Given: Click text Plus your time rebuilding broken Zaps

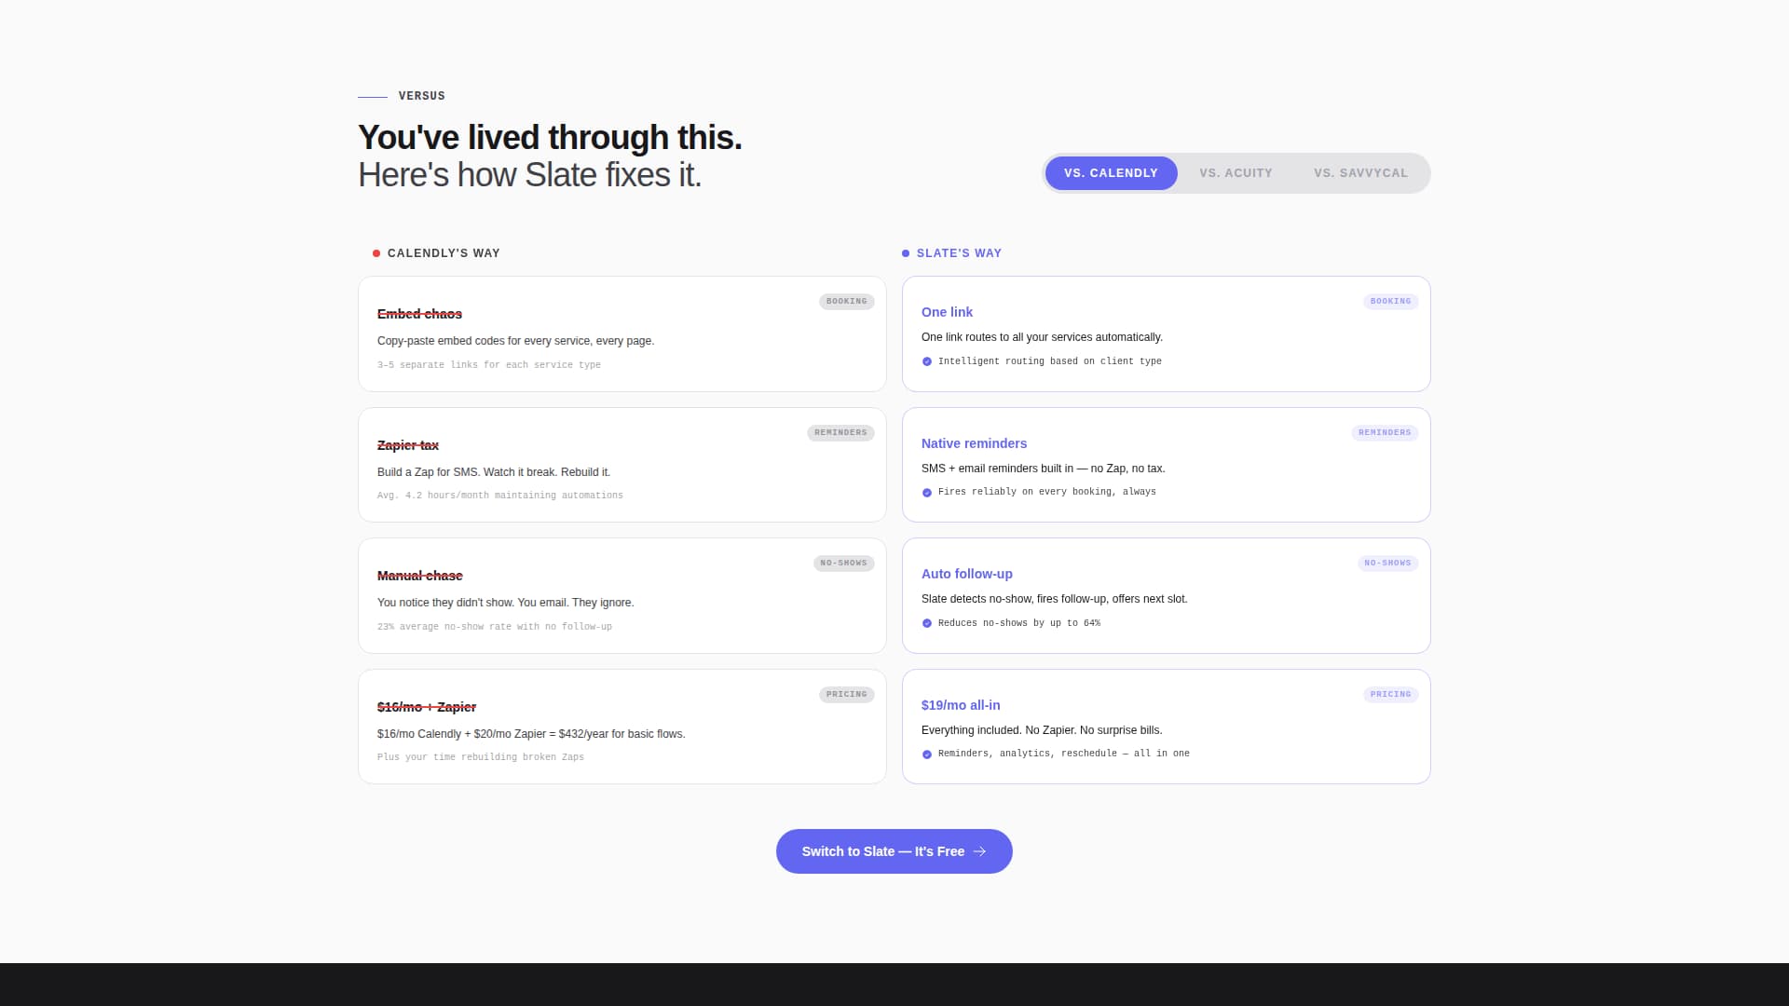Looking at the screenshot, I should click(480, 757).
